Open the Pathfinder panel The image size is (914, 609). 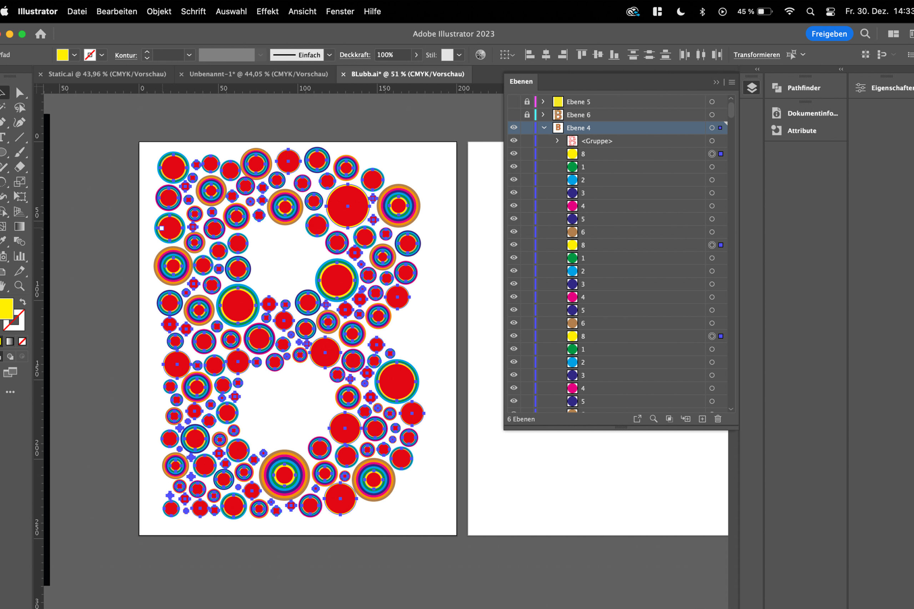click(803, 88)
